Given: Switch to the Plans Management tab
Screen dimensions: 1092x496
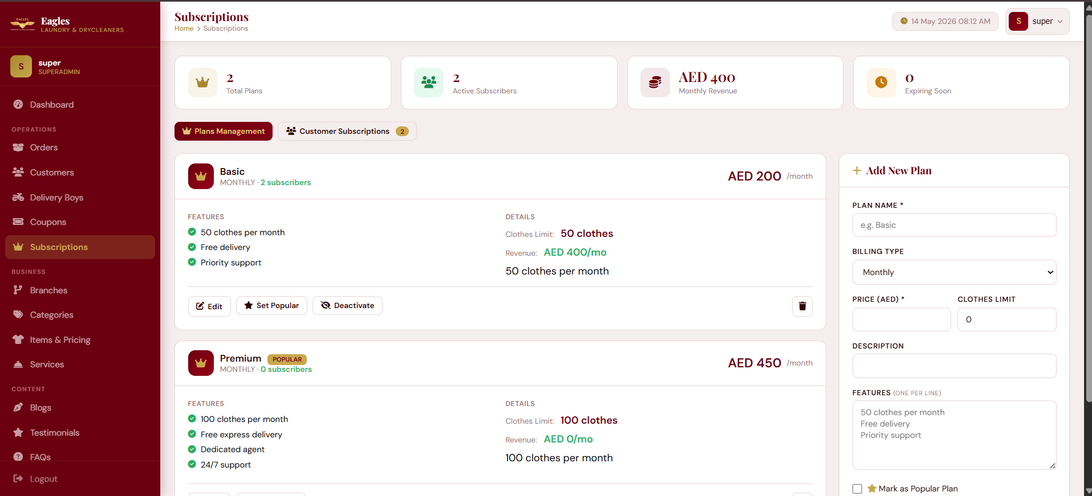Looking at the screenshot, I should 224,132.
